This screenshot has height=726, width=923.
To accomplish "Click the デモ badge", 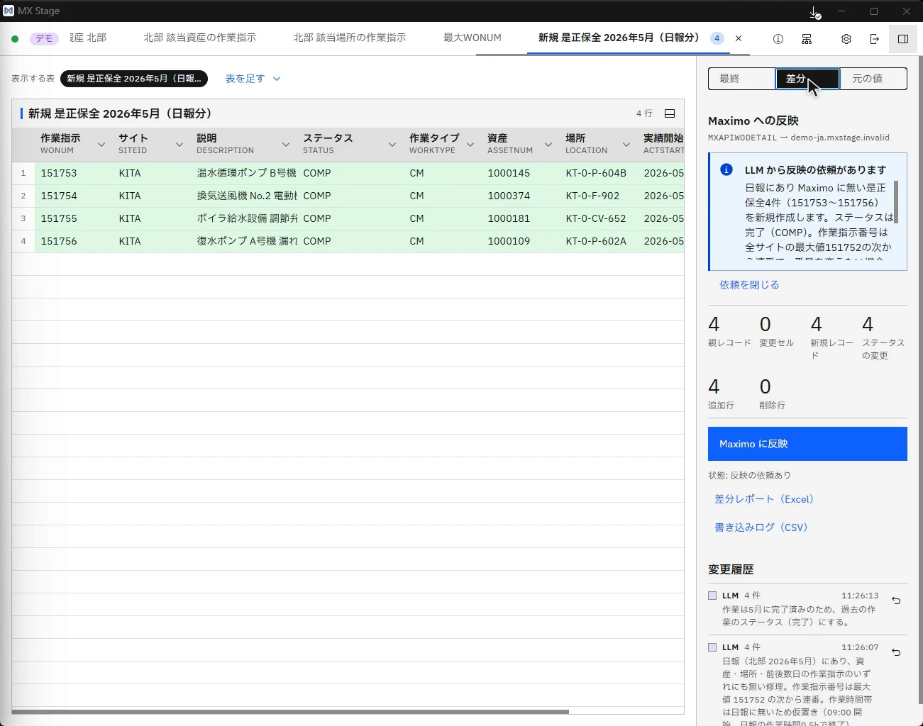I will (44, 38).
